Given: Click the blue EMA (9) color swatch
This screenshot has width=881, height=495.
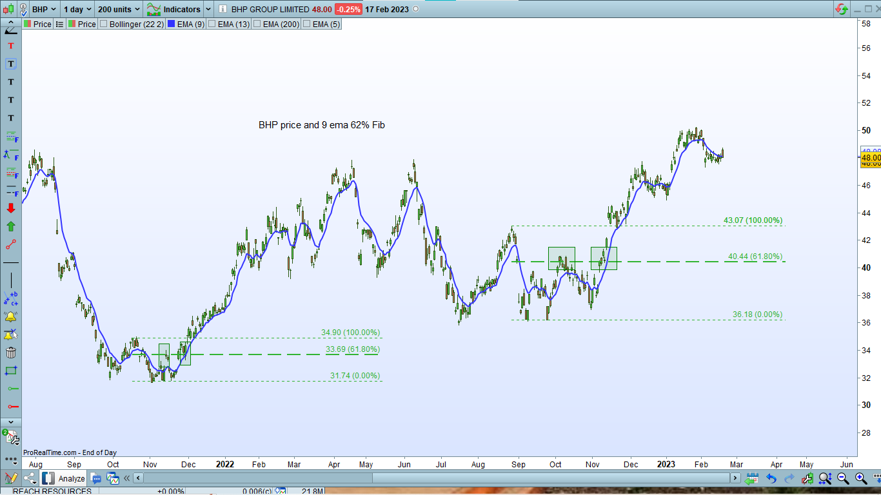Looking at the screenshot, I should point(171,24).
